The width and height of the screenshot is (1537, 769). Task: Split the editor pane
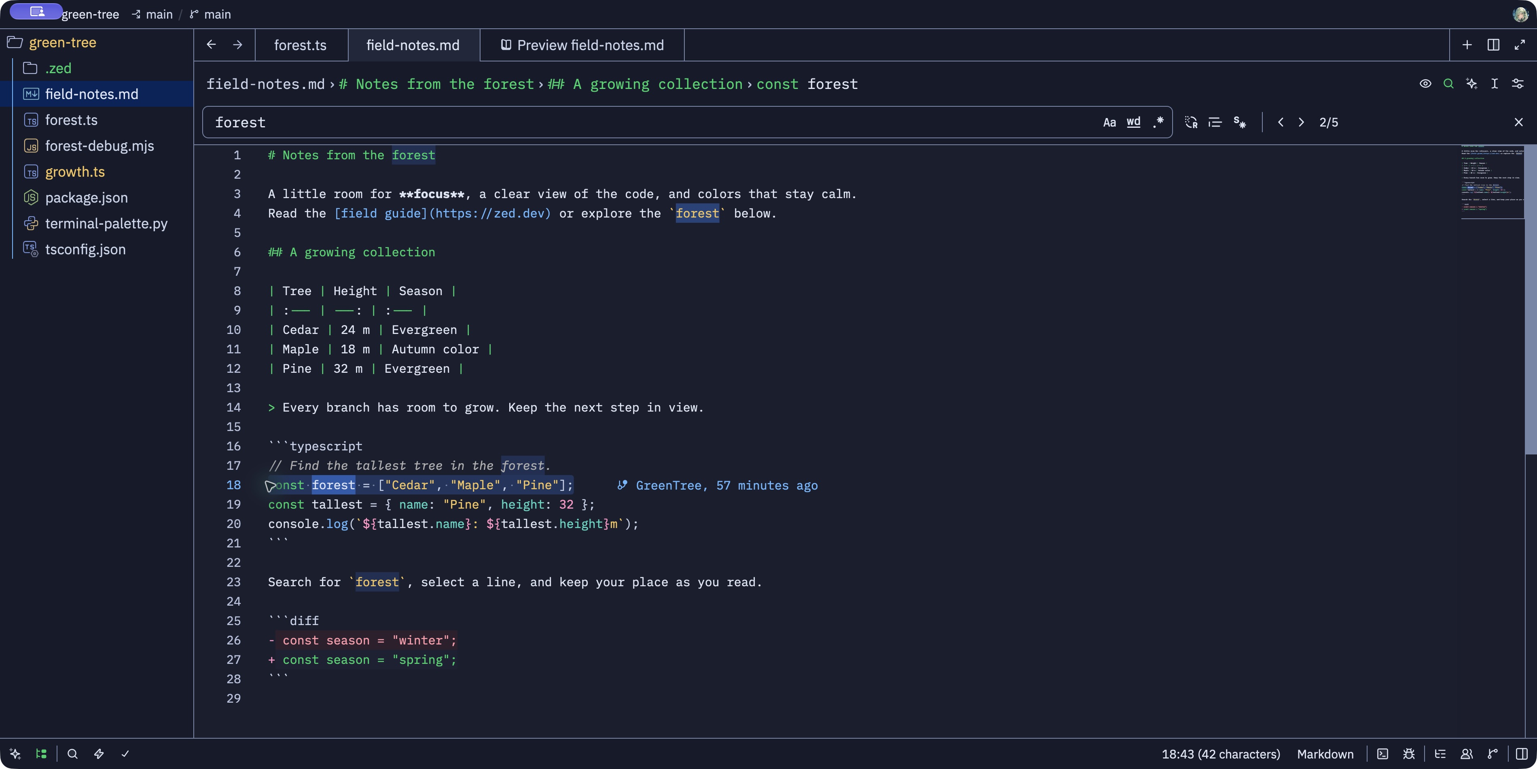1493,45
